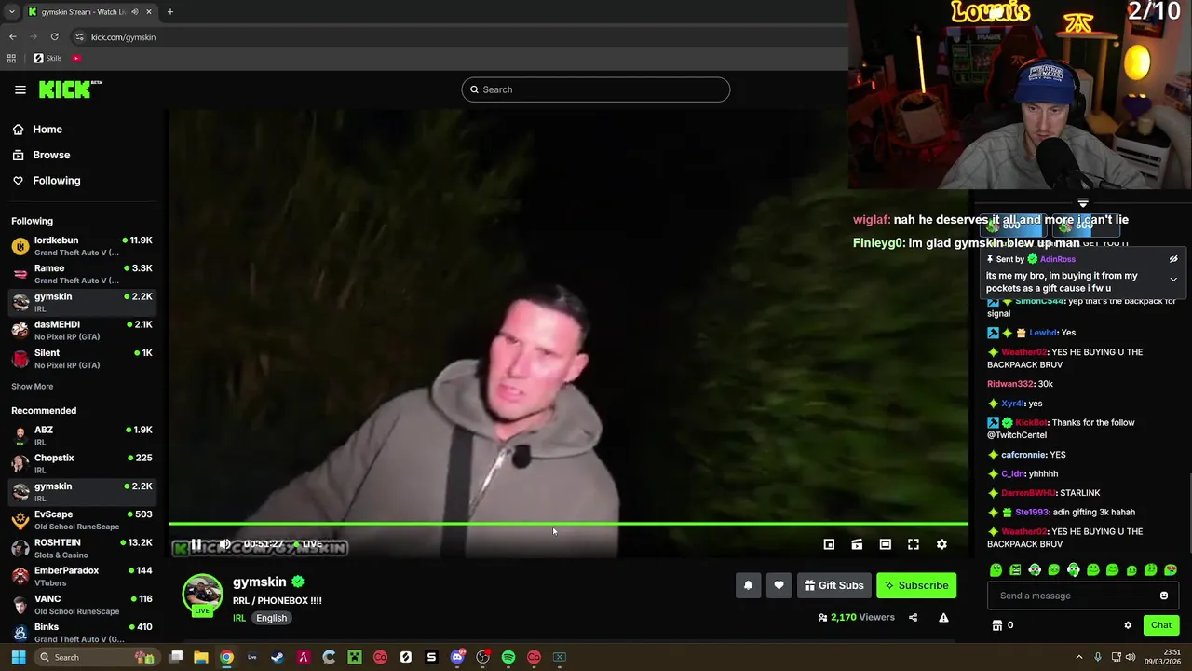
Task: Mute the stream volume
Action: coord(224,544)
